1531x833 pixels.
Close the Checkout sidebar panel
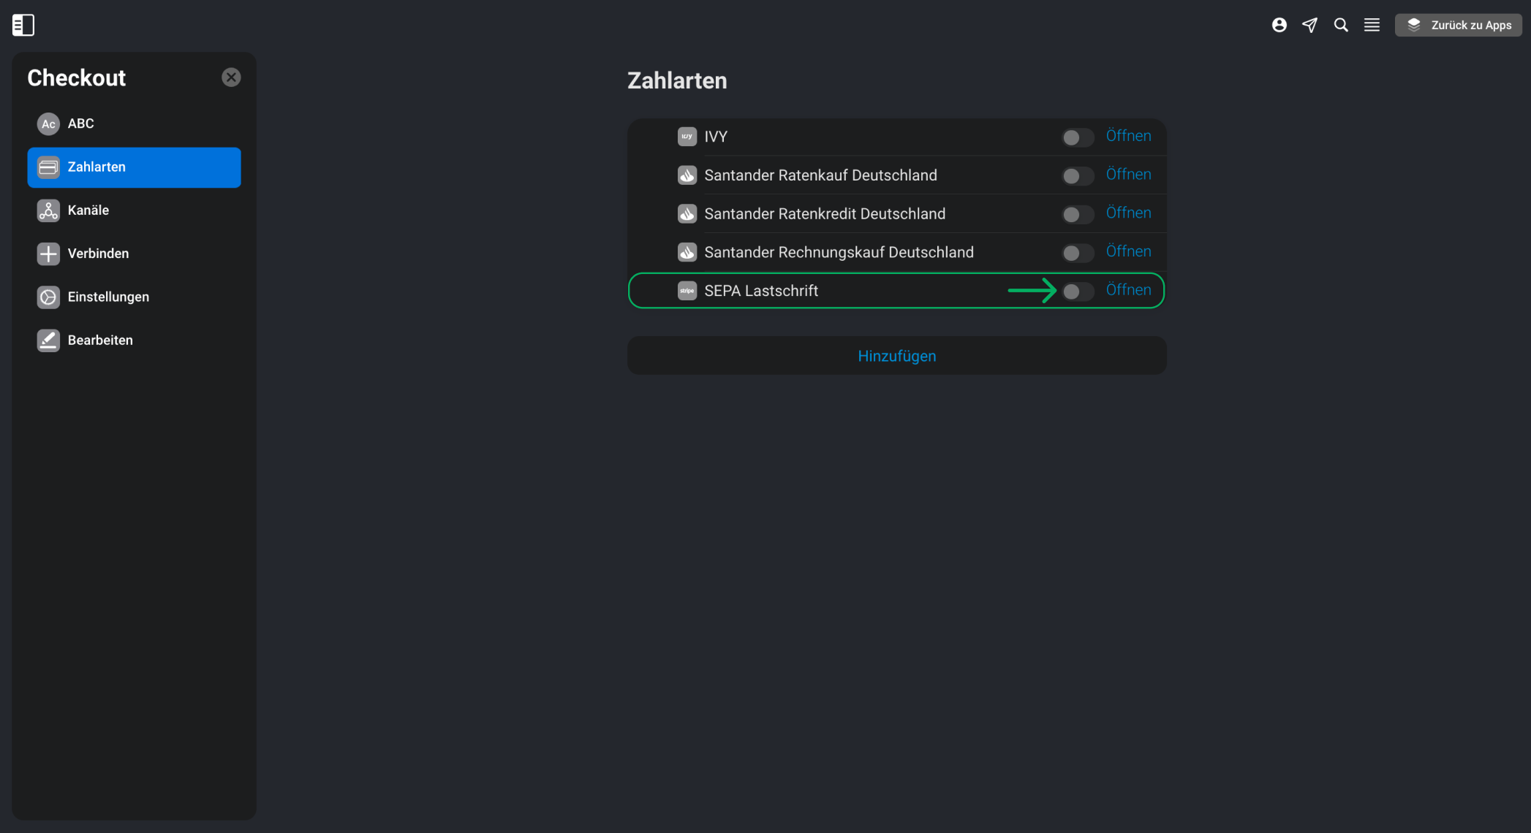231,77
